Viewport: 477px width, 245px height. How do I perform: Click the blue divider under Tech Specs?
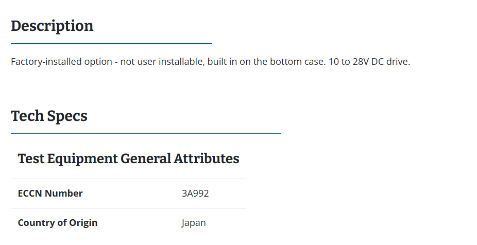(x=146, y=133)
